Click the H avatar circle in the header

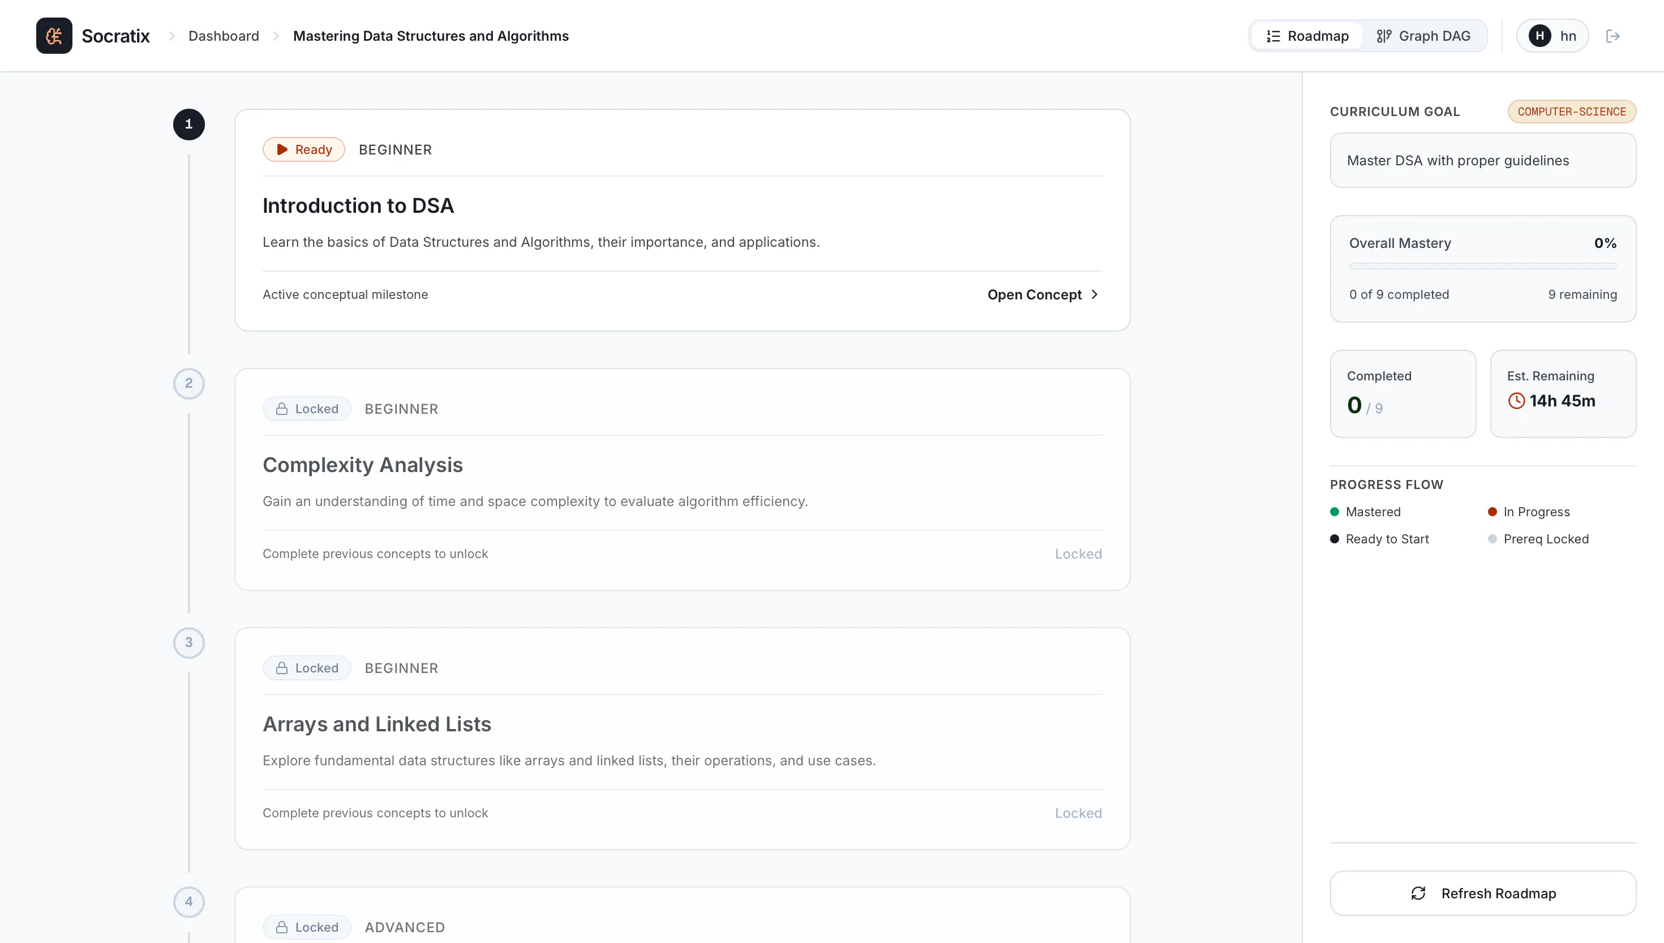click(1539, 36)
